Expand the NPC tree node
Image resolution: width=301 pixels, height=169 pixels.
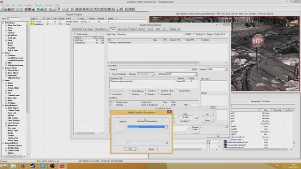[x=6, y=63]
